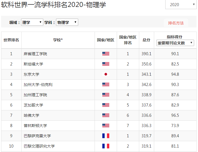Click the total score 390.1

[x=146, y=54]
